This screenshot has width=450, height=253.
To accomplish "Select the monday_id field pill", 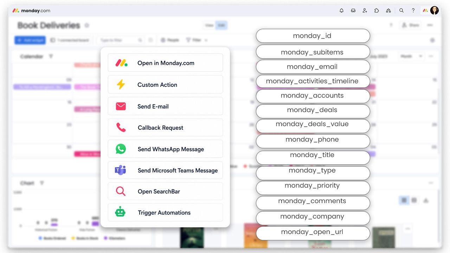I will pos(313,36).
